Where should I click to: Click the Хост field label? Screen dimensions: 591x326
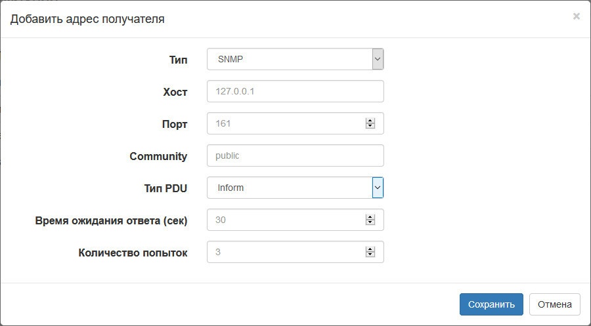[x=175, y=92]
